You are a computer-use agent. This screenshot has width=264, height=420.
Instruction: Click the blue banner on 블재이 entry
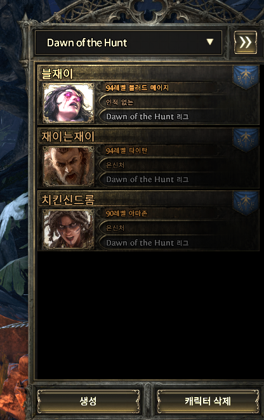[246, 77]
